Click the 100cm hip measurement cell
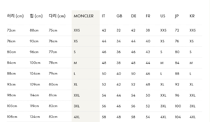210x122 pixels. tap(35, 63)
